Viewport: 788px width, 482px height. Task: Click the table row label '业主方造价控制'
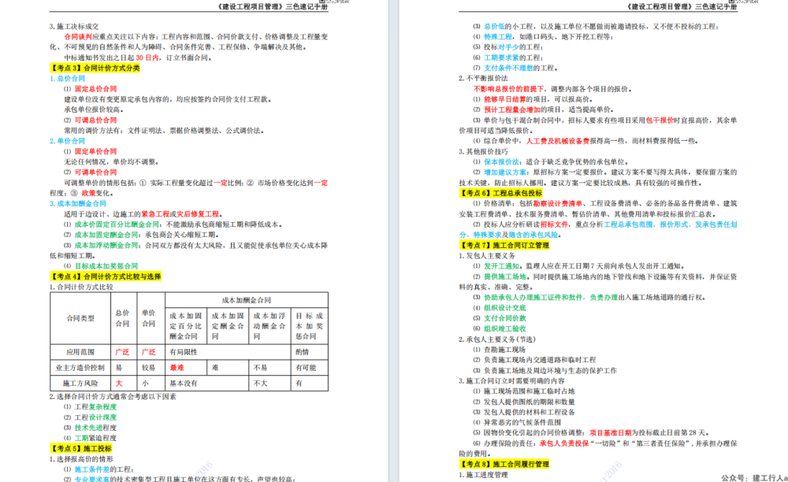(x=80, y=368)
